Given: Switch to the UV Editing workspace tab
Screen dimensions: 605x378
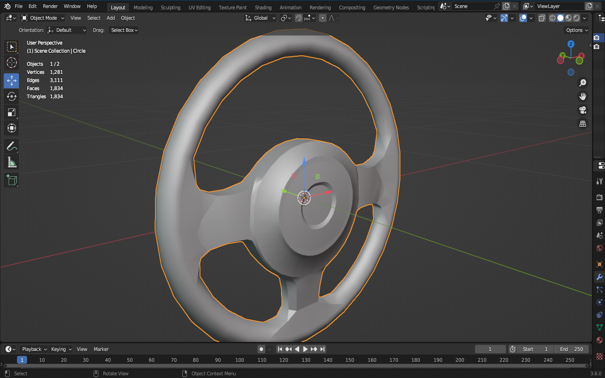Looking at the screenshot, I should 200,8.
